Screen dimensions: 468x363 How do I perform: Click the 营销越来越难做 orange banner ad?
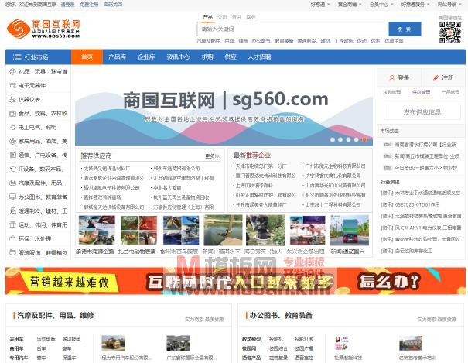pos(235,281)
